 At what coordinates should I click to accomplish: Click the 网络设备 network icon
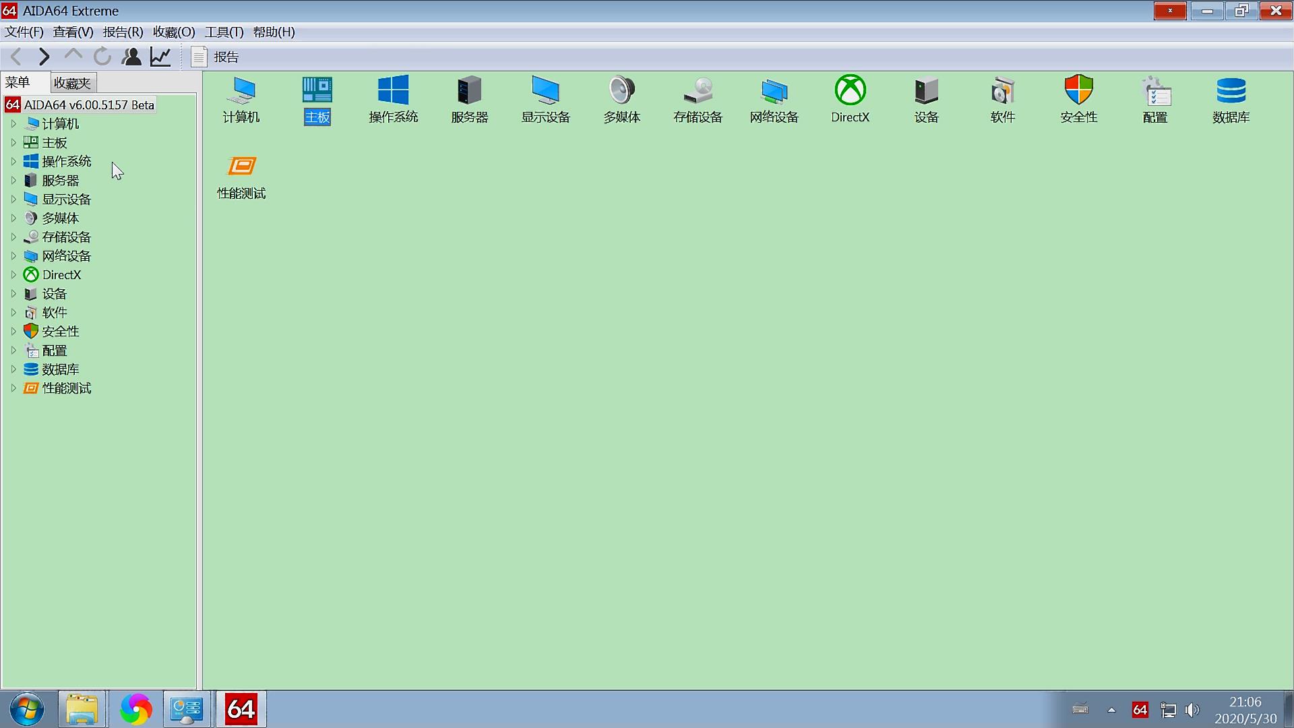click(774, 91)
